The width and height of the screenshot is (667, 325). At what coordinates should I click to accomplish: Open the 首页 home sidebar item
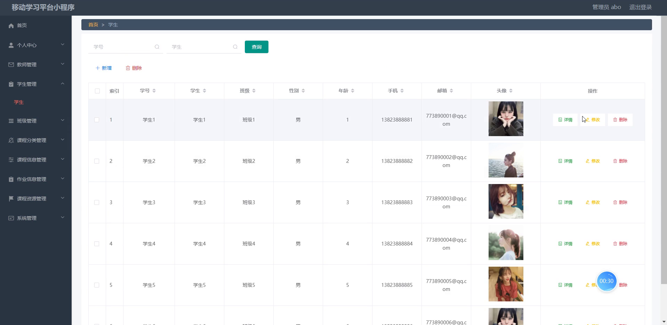point(35,25)
